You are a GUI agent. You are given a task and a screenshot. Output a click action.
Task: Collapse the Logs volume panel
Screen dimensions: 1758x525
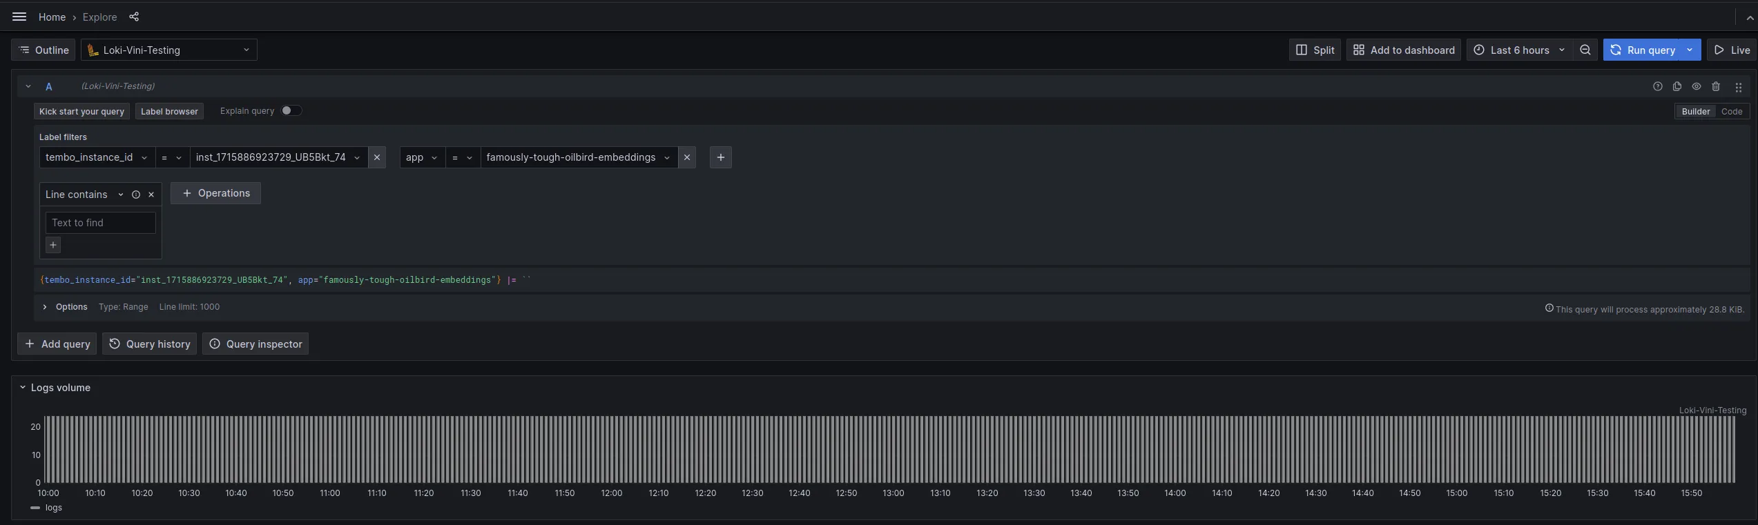23,388
